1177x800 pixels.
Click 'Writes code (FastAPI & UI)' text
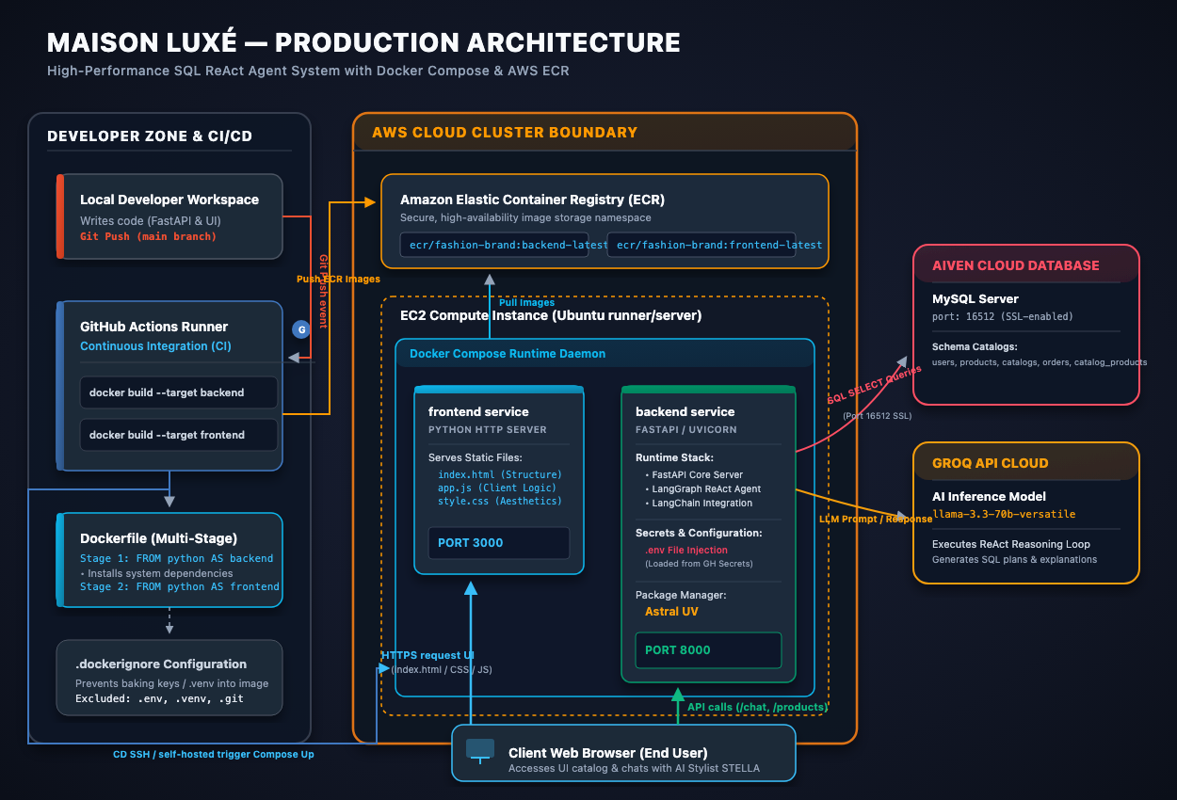click(151, 220)
